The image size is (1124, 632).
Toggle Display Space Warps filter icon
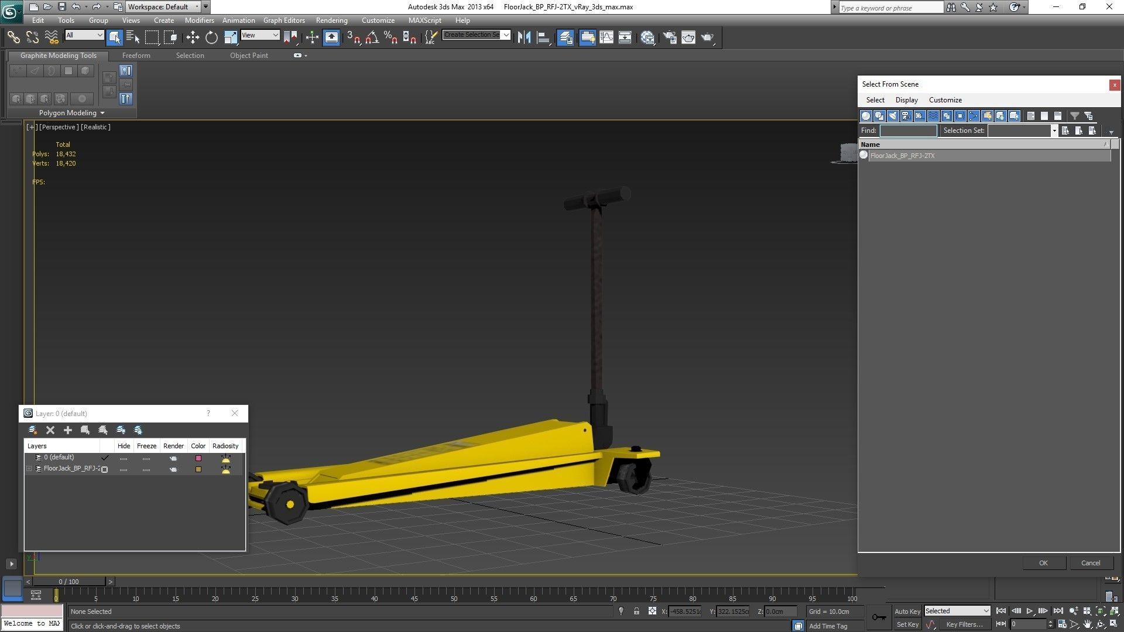pos(933,116)
